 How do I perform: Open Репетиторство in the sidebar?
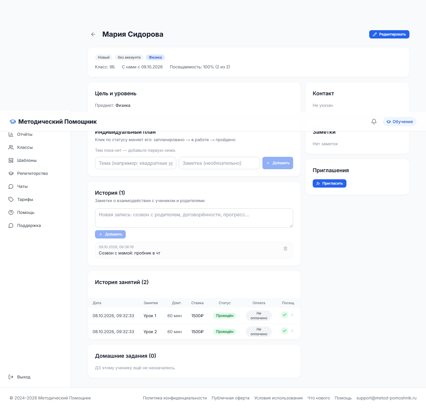pyautogui.click(x=35, y=173)
